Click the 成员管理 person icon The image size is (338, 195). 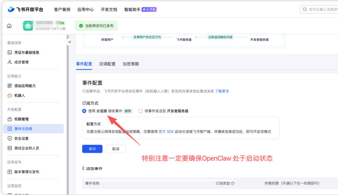coord(10,62)
